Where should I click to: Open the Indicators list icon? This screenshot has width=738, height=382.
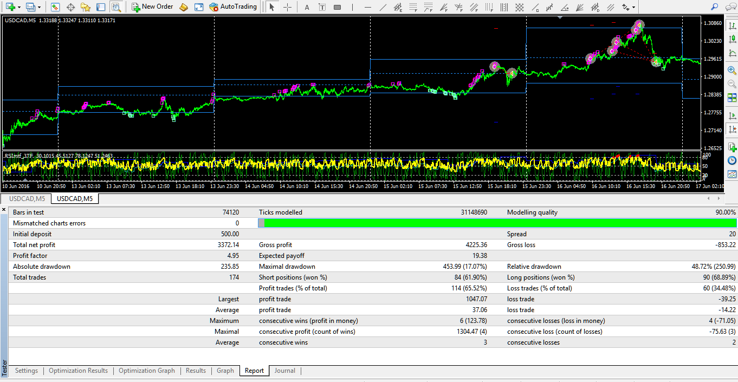tap(732, 147)
